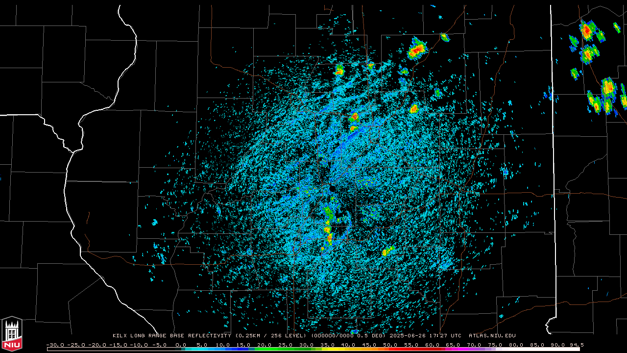Image resolution: width=627 pixels, height=353 pixels.
Task: Click the ATLAS.NIU.EDU text
Action: 492,336
